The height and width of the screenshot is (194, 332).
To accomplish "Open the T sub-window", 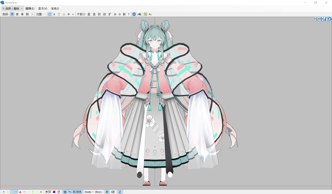I will (x=129, y=14).
